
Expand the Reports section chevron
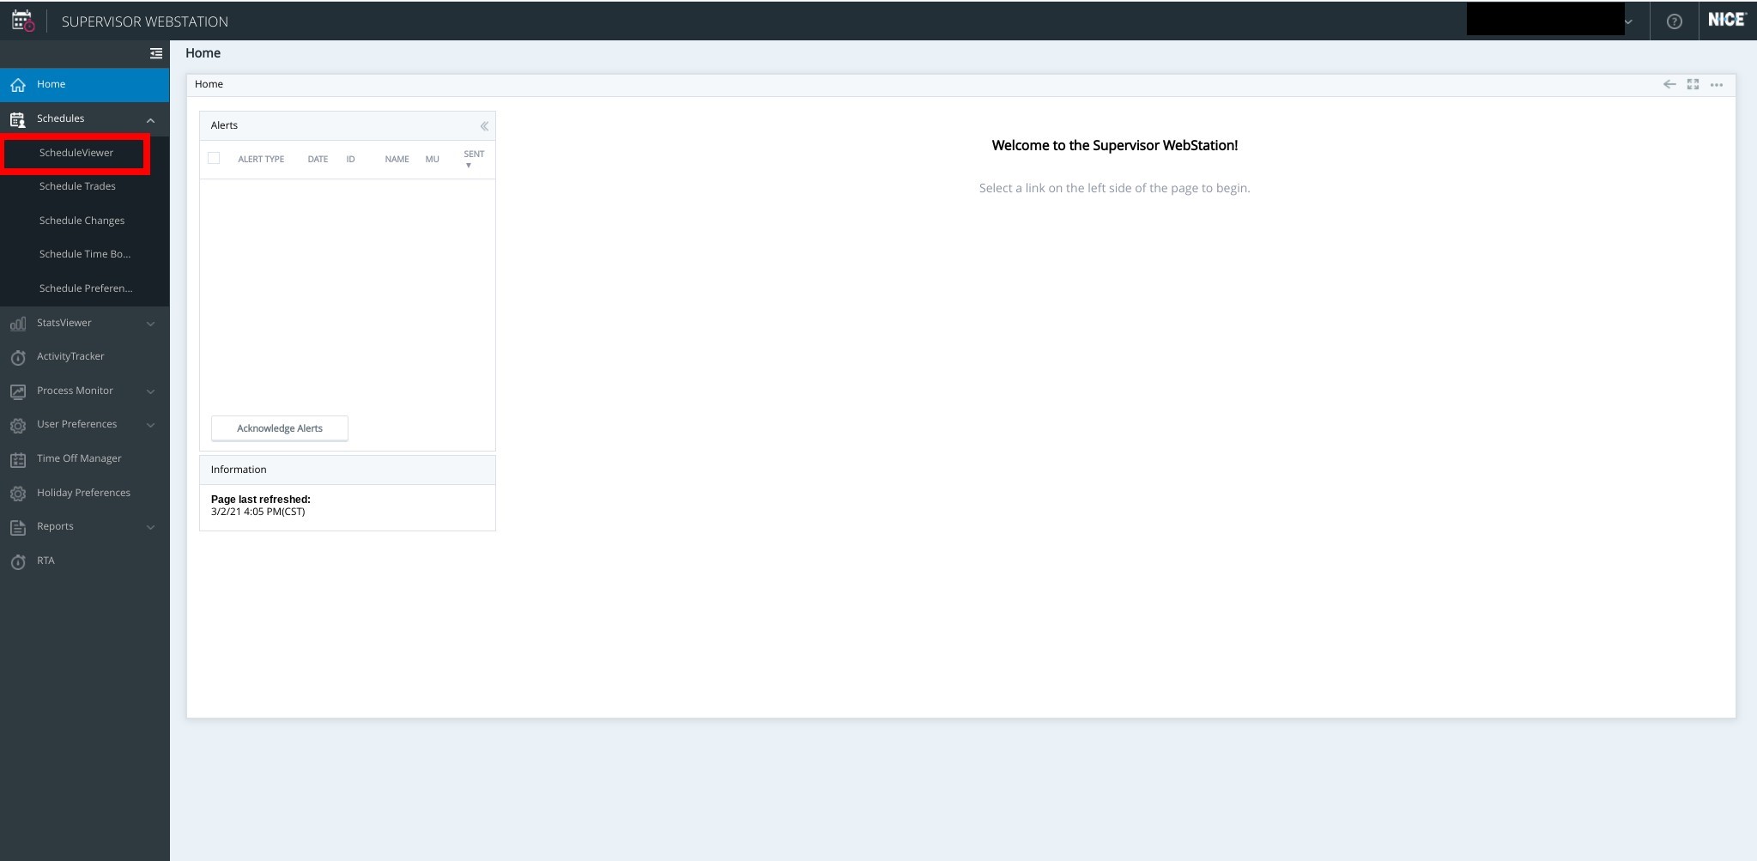click(x=151, y=527)
